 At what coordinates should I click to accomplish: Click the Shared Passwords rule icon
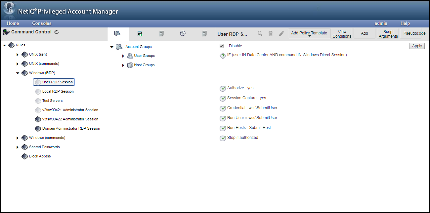click(24, 147)
